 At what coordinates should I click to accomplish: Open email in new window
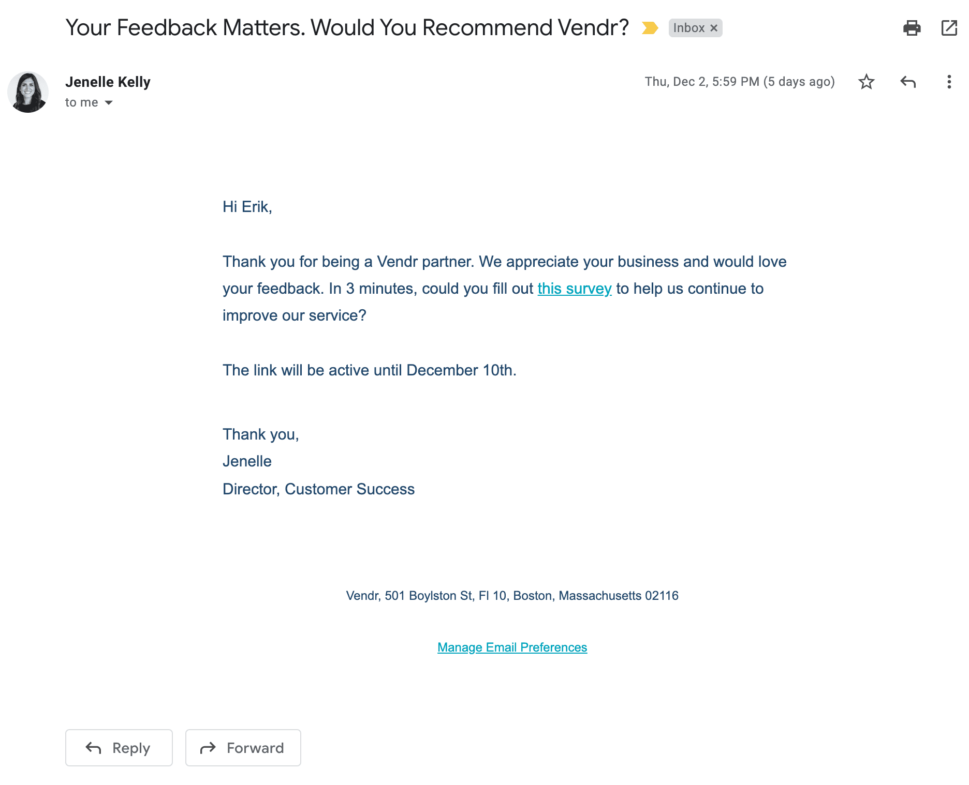tap(950, 28)
